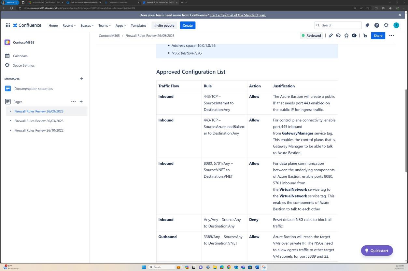Select Home in the navigation bar
Image resolution: width=408 pixels, height=271 pixels.
pos(53,25)
